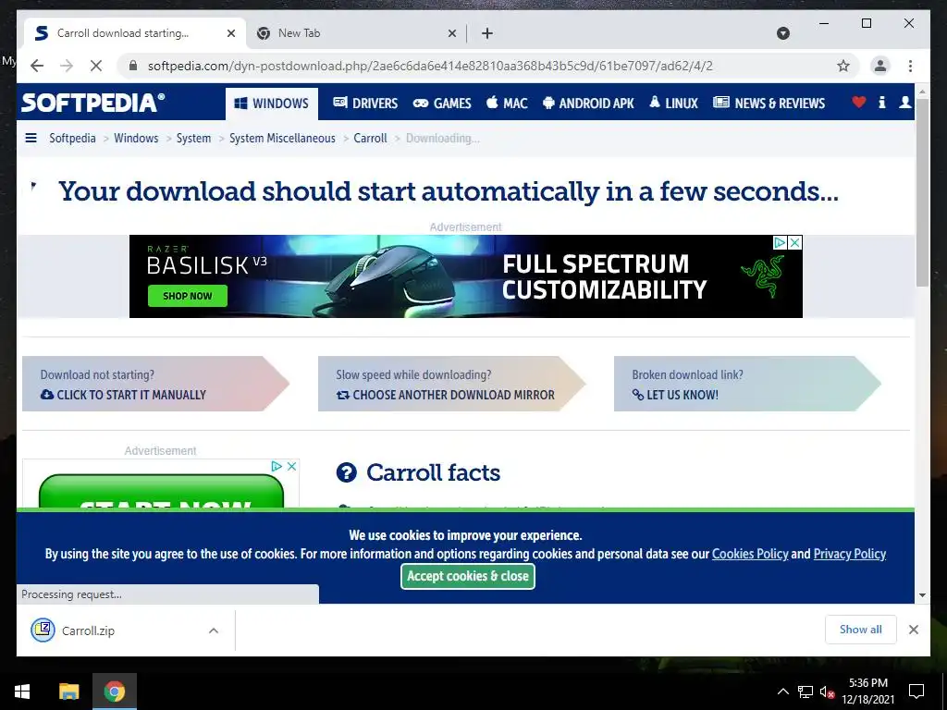The height and width of the screenshot is (710, 947).
Task: Stop loading the page
Action: coord(96,66)
